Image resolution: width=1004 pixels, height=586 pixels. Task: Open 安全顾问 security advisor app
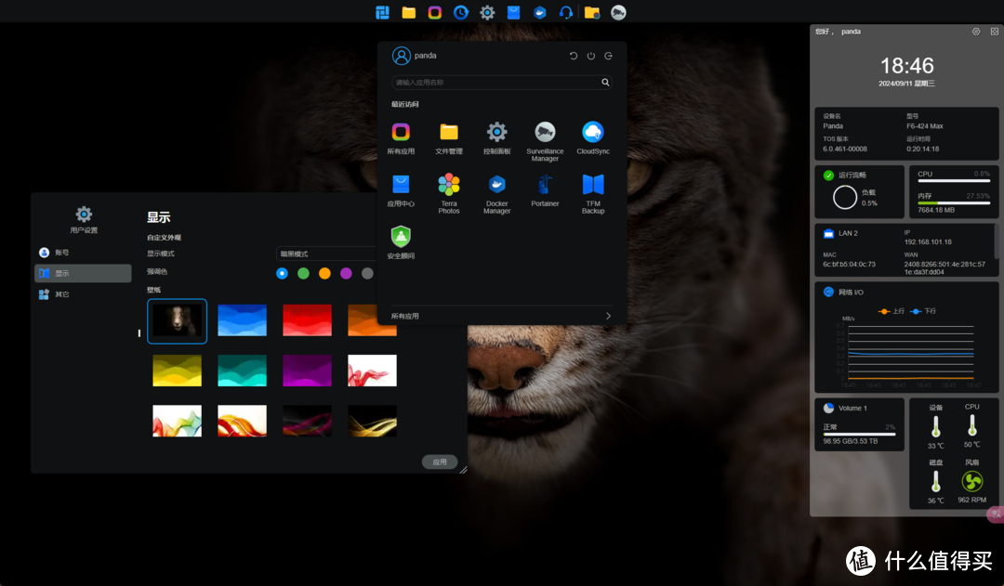click(401, 237)
